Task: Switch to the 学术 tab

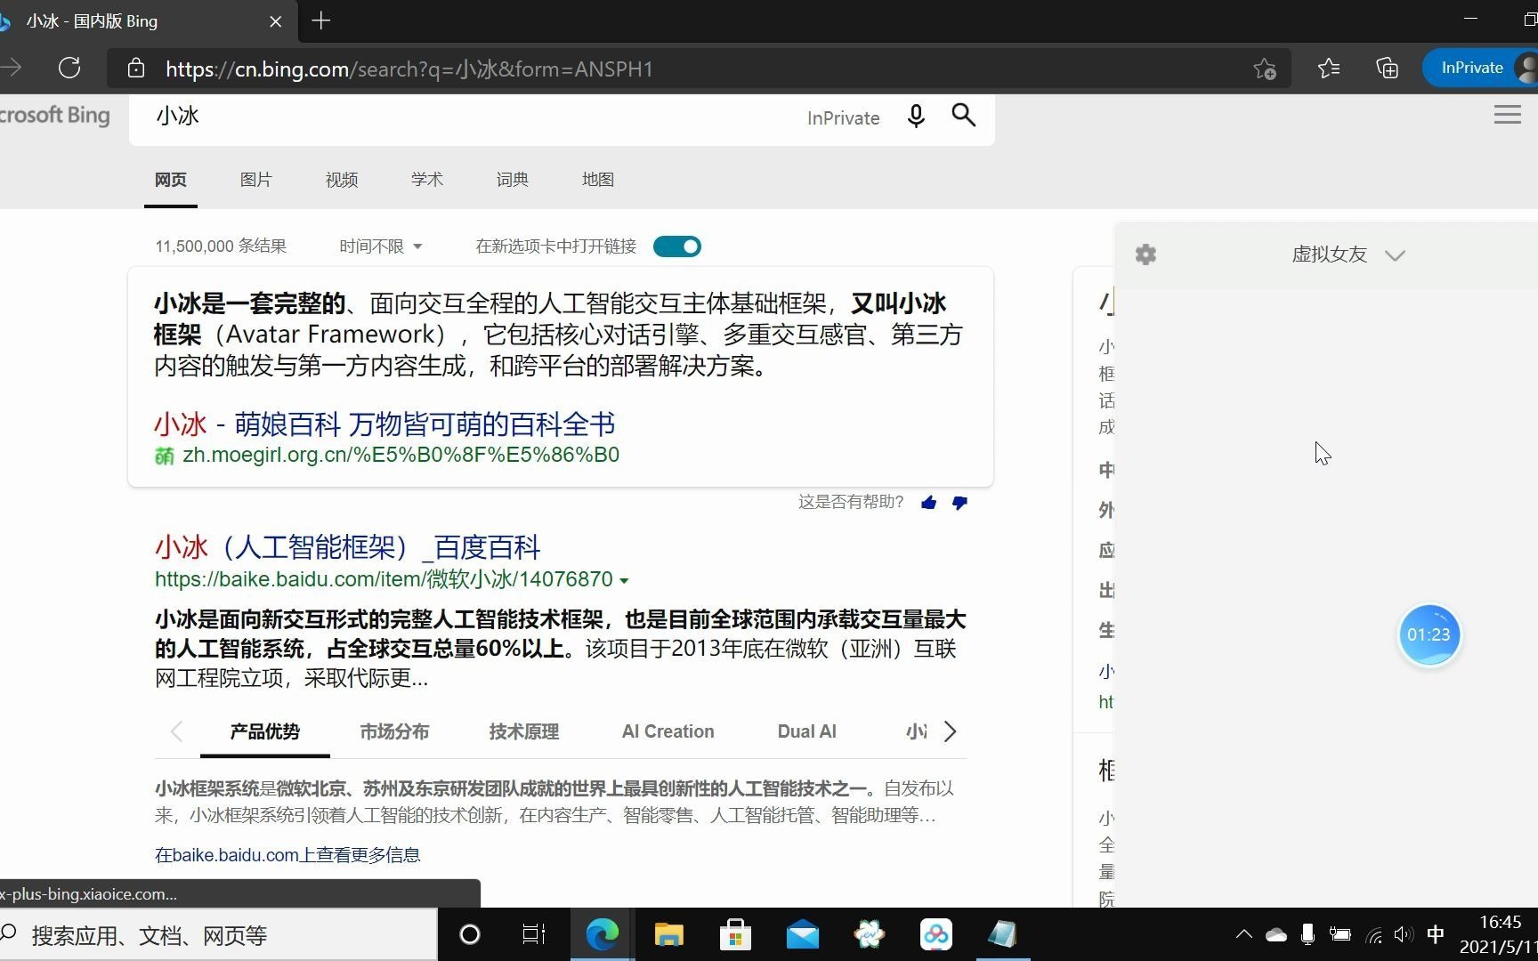Action: click(x=427, y=180)
